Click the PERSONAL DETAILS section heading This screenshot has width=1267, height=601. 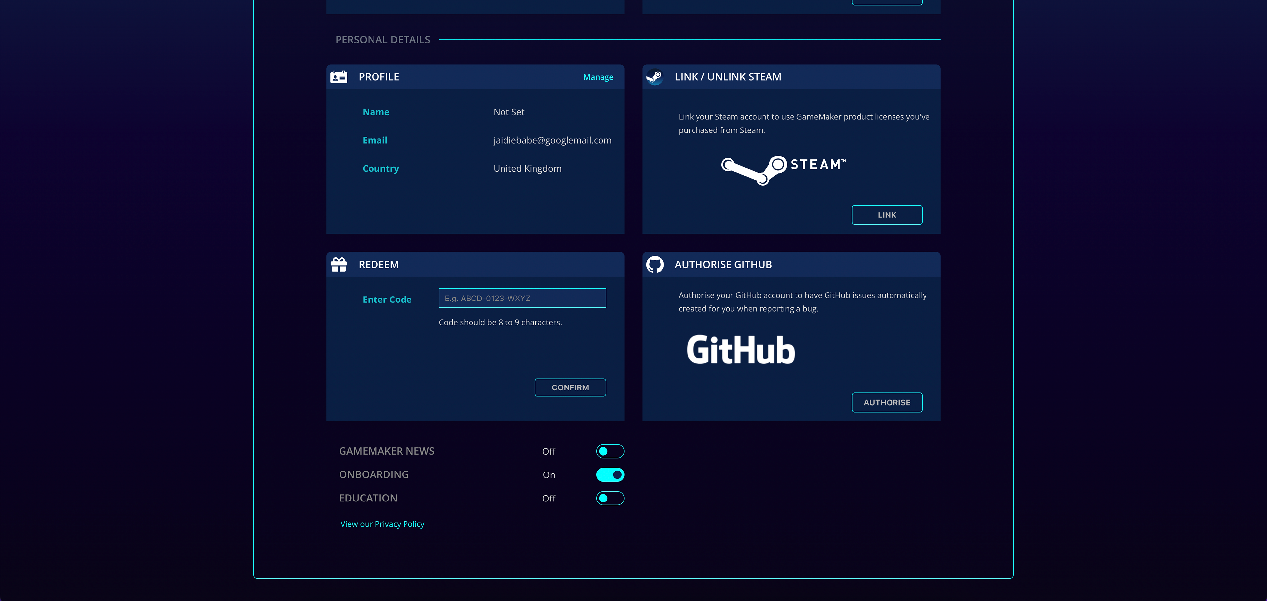tap(383, 40)
